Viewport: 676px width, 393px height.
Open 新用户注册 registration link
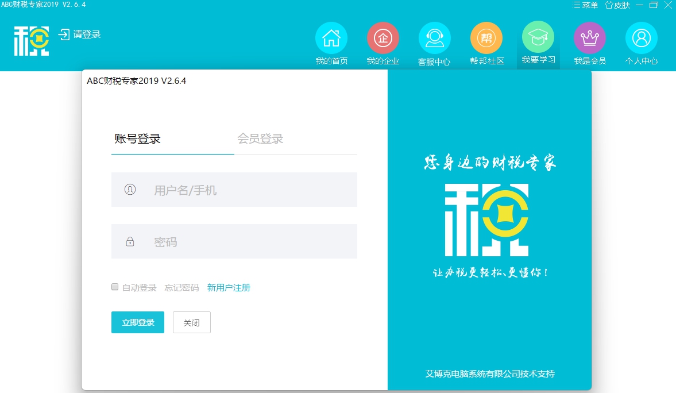point(229,287)
